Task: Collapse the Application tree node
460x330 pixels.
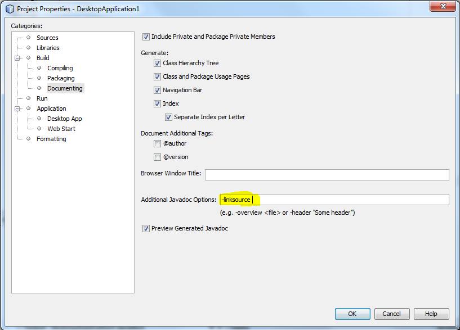Action: coord(17,109)
